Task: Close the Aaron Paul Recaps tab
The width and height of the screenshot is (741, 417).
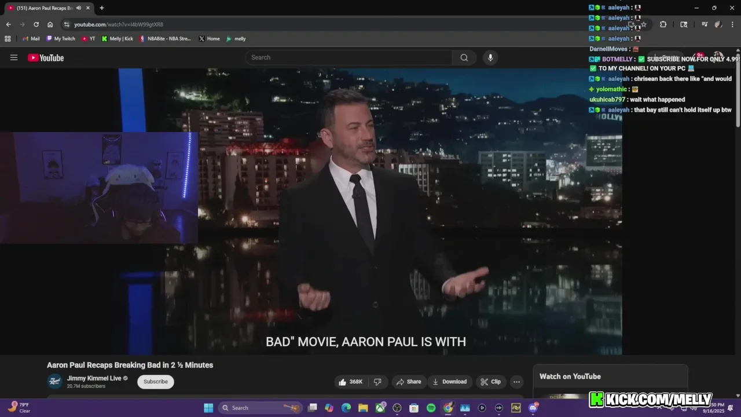Action: (88, 8)
